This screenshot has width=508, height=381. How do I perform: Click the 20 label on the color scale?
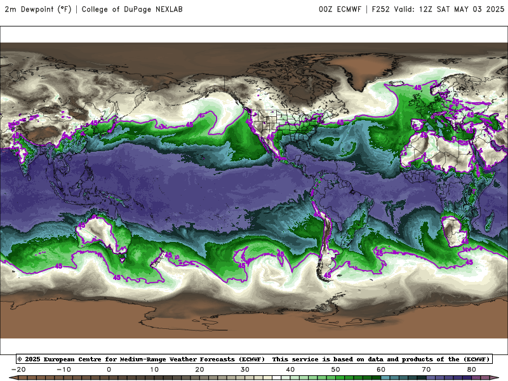[x=199, y=370]
